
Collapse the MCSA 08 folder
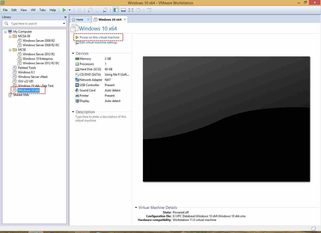(10, 36)
